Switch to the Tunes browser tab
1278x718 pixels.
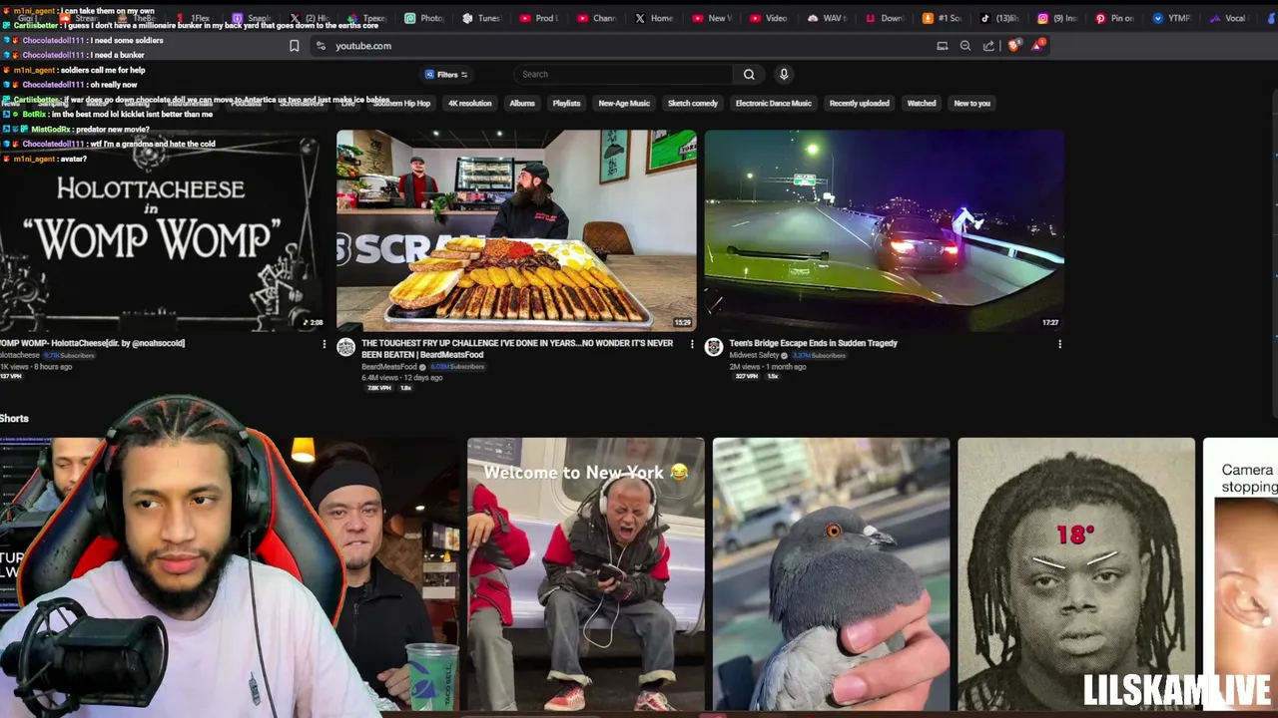click(x=482, y=18)
